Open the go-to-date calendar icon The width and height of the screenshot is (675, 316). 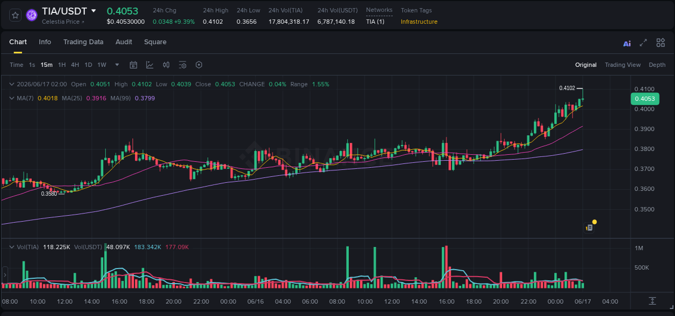(x=133, y=65)
